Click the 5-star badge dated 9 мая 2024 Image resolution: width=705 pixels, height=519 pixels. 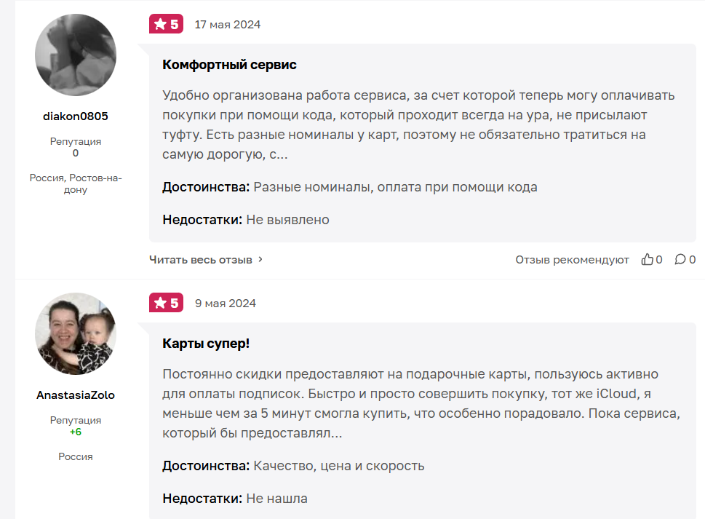[166, 303]
